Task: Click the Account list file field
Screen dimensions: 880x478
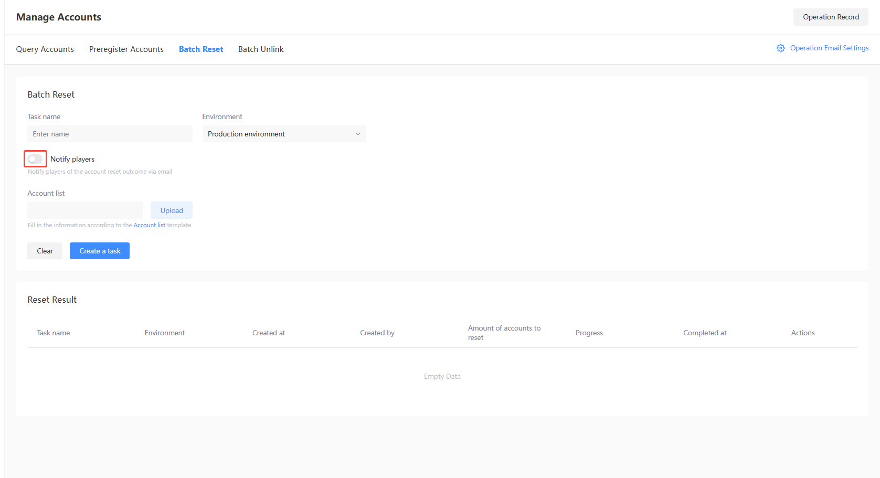Action: (85, 210)
